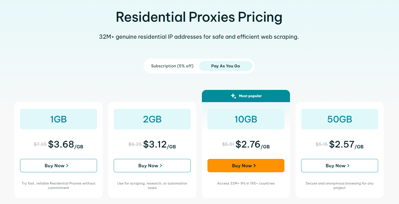This screenshot has height=204, width=399.
Task: Click the Access 32M+ IPs description under 10GB
Action: pos(246,183)
